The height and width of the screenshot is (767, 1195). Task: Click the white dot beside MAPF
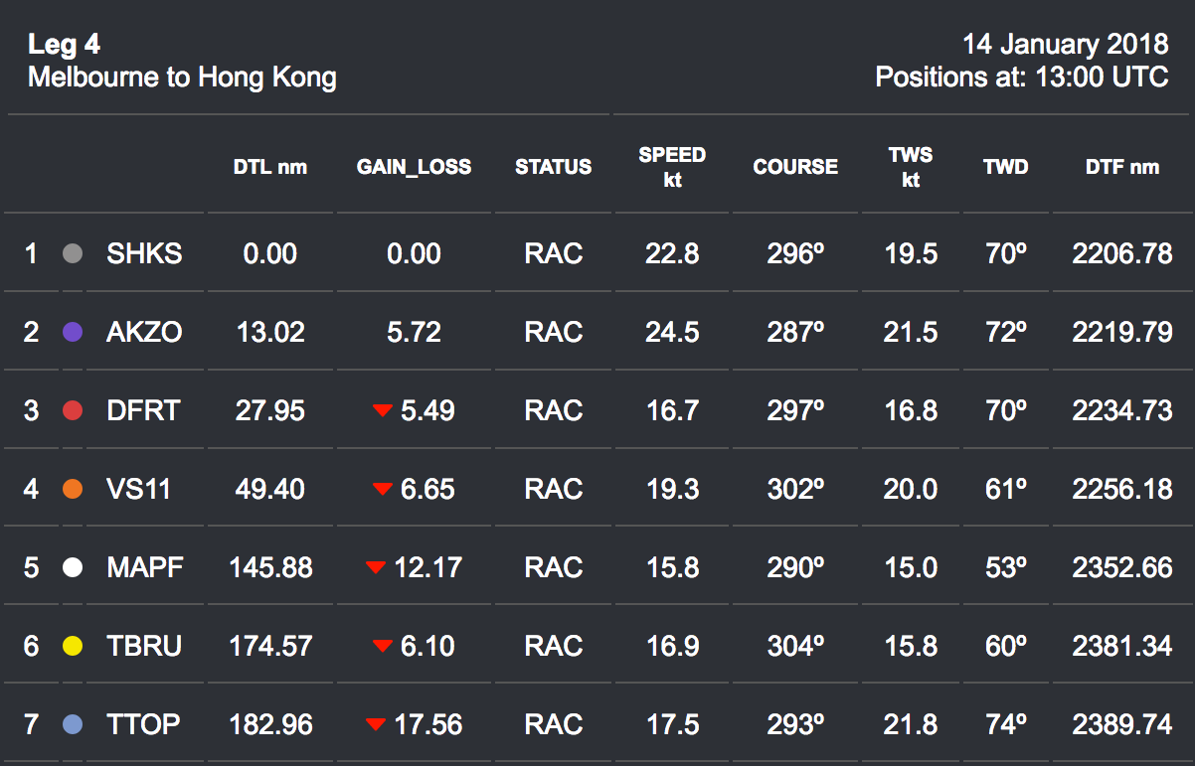click(72, 567)
